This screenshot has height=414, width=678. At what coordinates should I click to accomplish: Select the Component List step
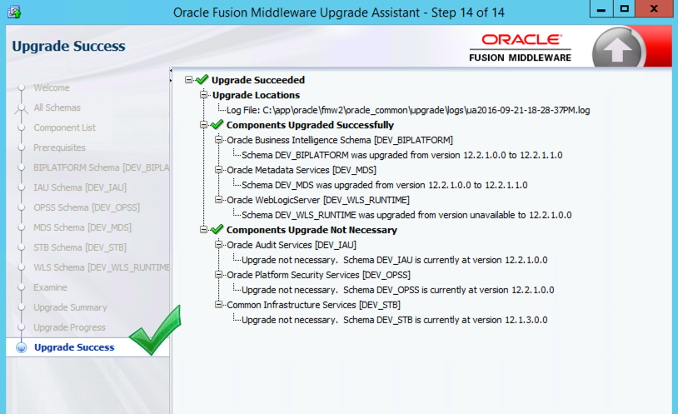(64, 127)
